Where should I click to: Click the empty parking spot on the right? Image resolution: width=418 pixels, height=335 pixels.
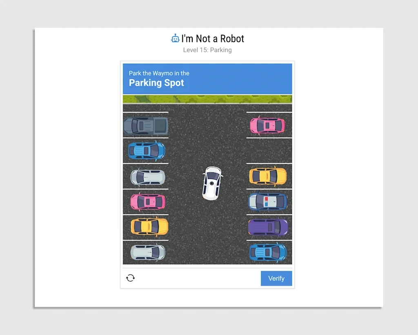[269, 151]
